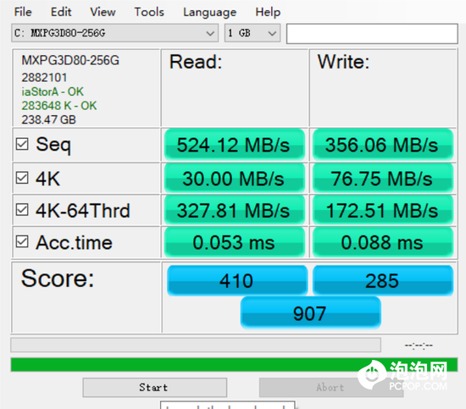The width and height of the screenshot is (466, 409).
Task: Open the Help menu
Action: (268, 12)
